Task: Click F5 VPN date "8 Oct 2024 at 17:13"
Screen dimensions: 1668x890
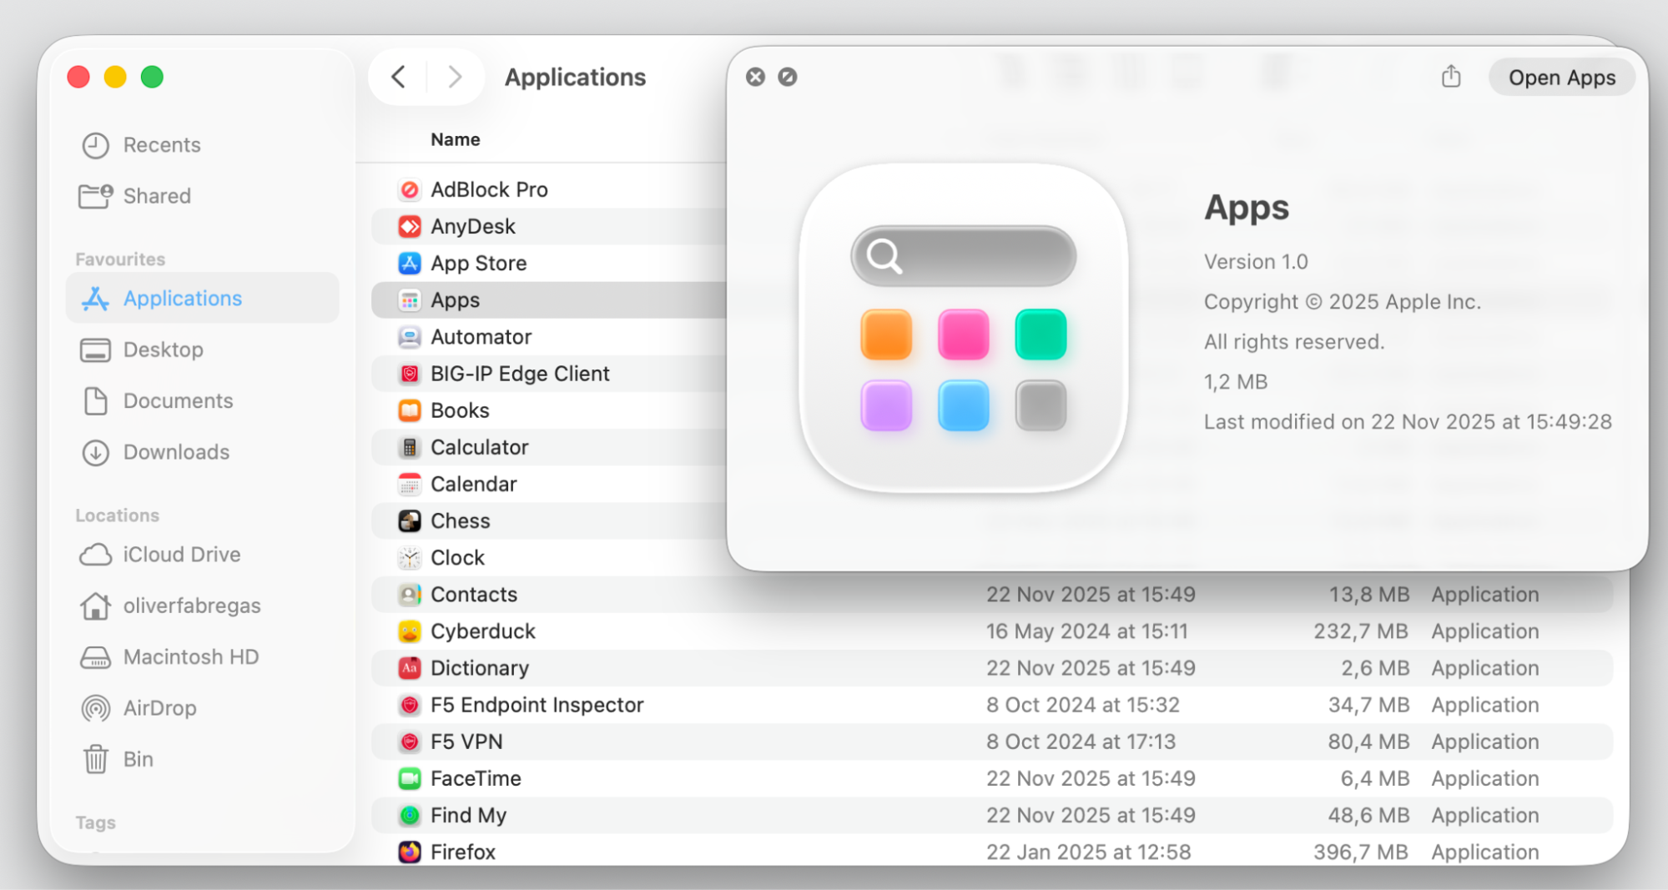Action: [1081, 742]
